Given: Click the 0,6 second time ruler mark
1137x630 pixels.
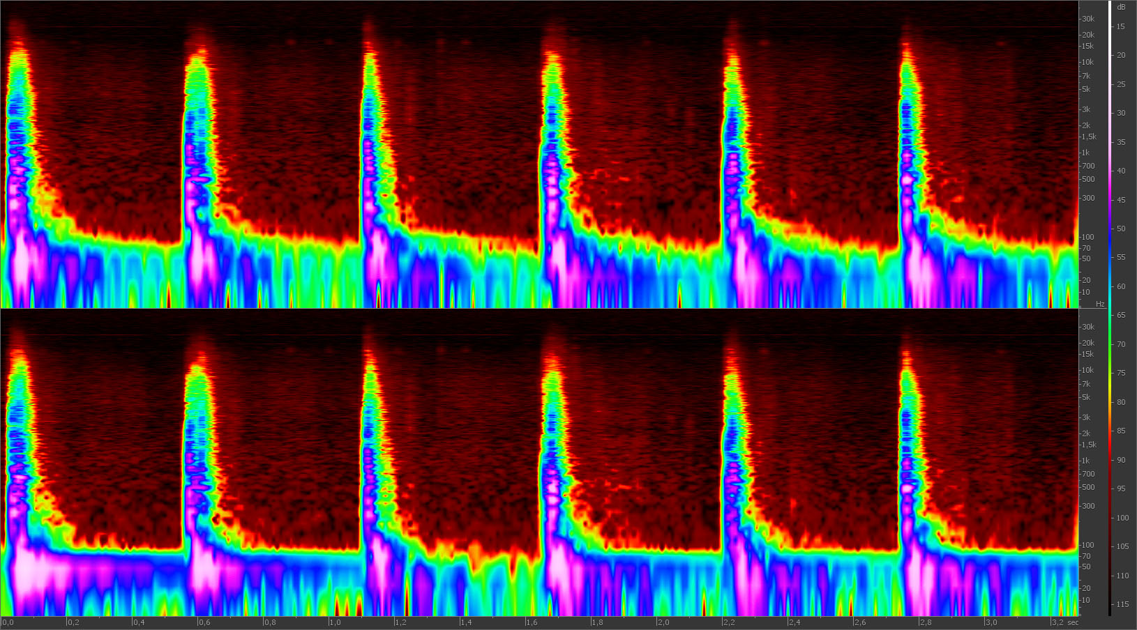Looking at the screenshot, I should click(x=203, y=622).
